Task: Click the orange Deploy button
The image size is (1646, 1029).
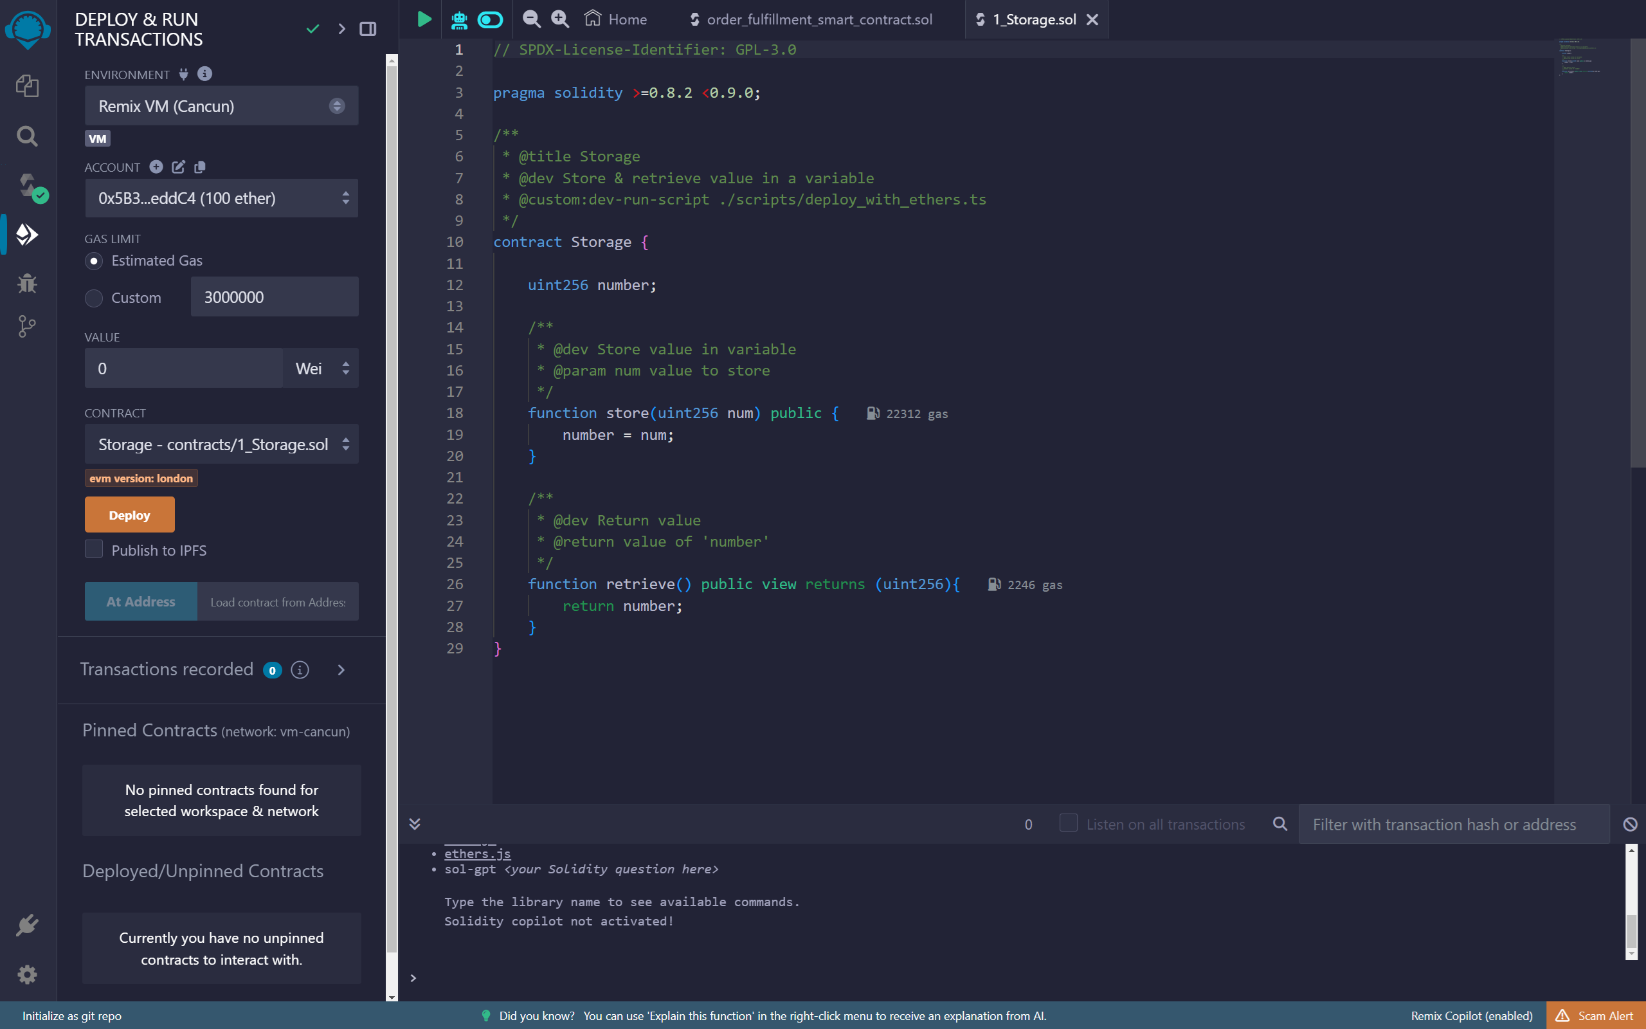Action: coord(129,514)
